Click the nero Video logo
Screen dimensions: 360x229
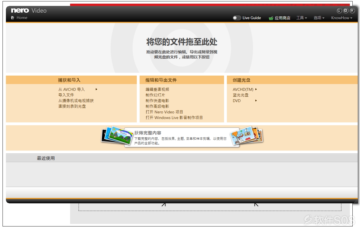coord(29,10)
